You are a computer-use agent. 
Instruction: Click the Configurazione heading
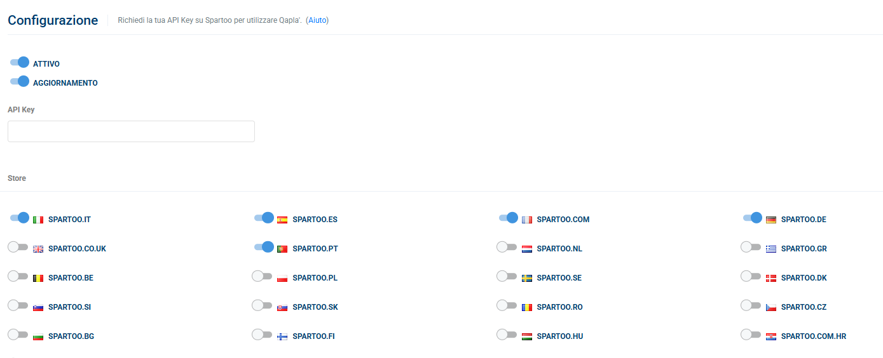[x=53, y=20]
